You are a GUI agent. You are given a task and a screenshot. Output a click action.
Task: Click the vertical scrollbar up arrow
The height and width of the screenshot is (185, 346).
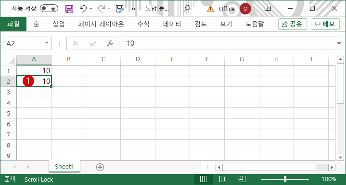click(341, 59)
